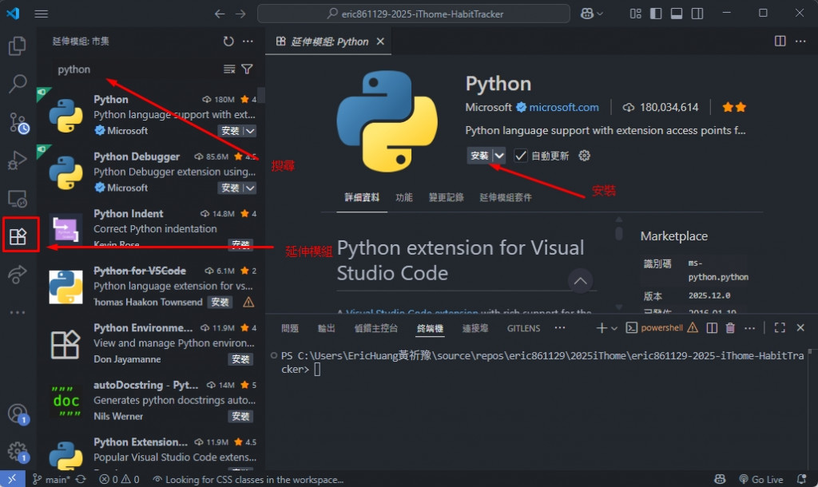Toggle the auto update checkbox
Viewport: 818px width, 487px height.
pyautogui.click(x=520, y=156)
